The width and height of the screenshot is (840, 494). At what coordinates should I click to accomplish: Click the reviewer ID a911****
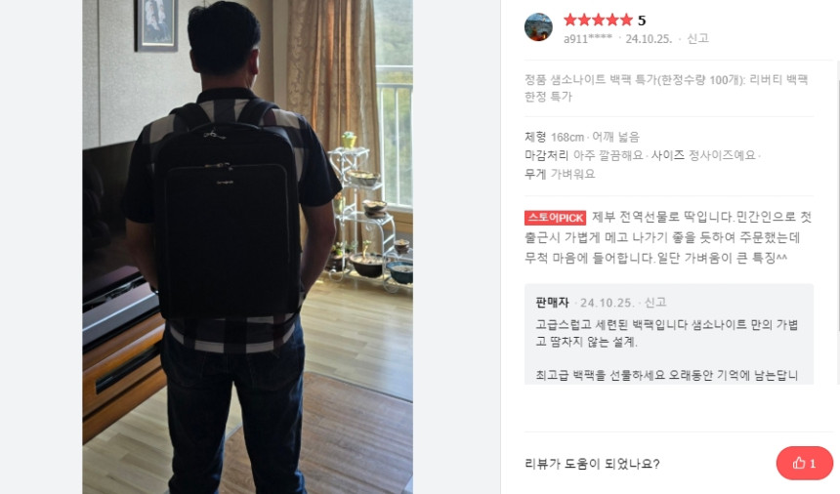pos(588,38)
